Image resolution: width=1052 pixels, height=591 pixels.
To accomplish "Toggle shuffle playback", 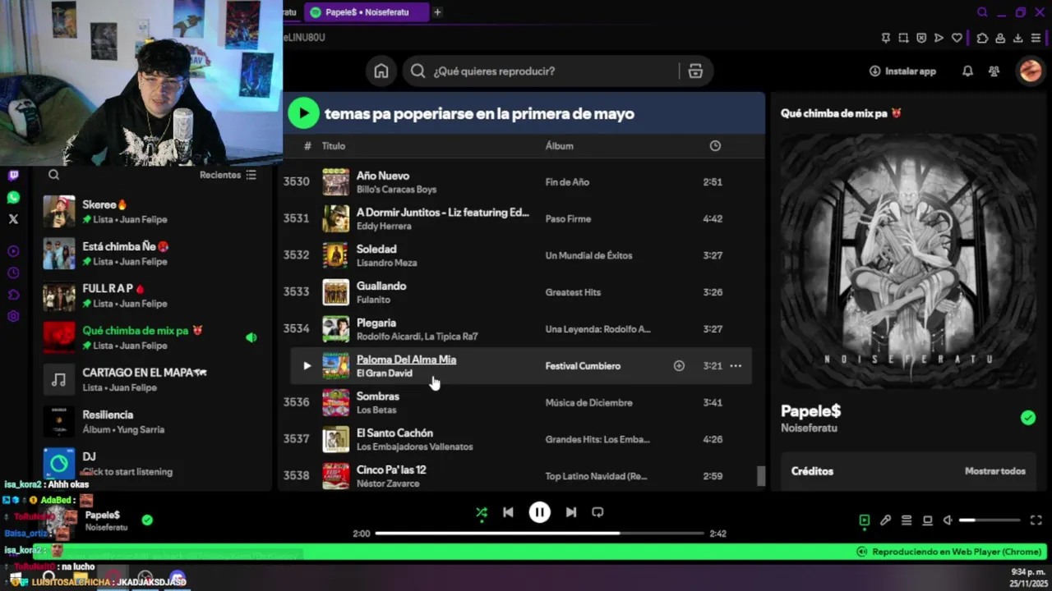I will pos(482,512).
